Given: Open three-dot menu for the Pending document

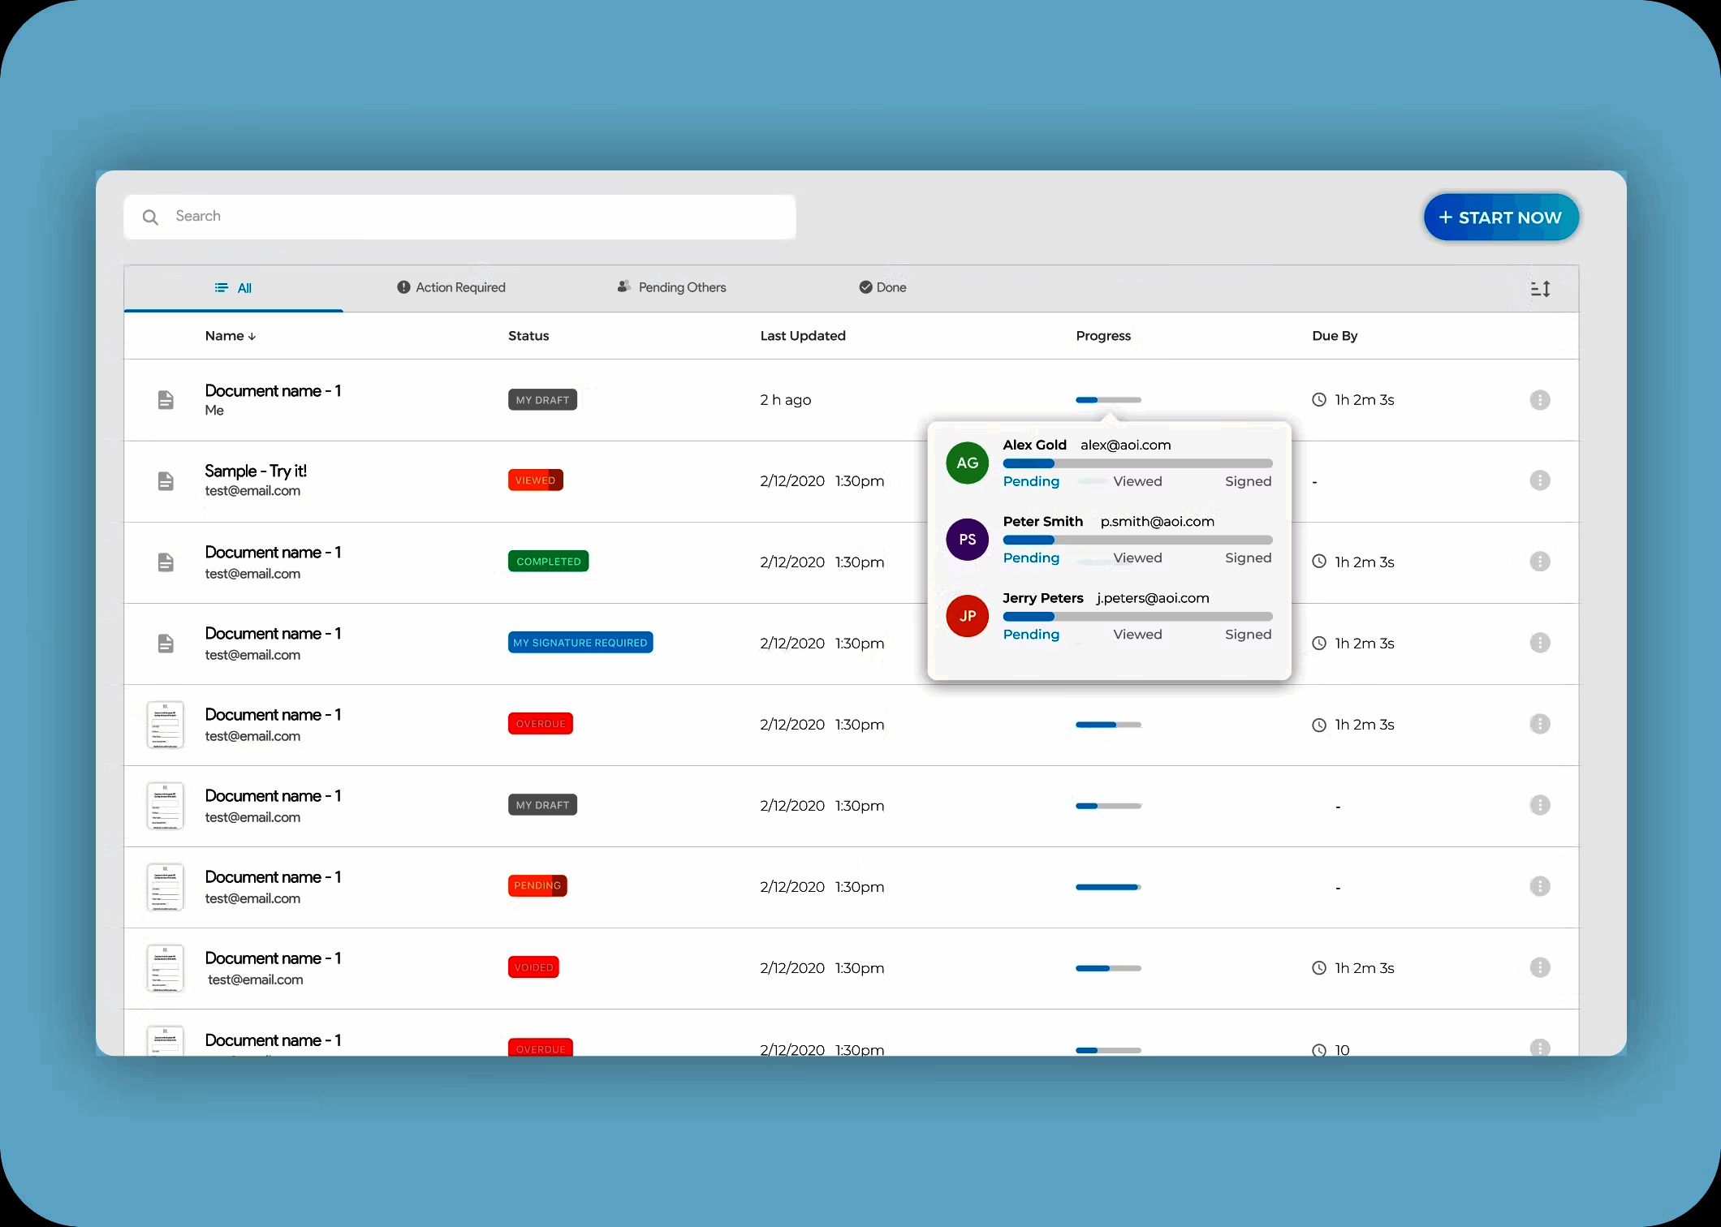Looking at the screenshot, I should [x=1539, y=886].
